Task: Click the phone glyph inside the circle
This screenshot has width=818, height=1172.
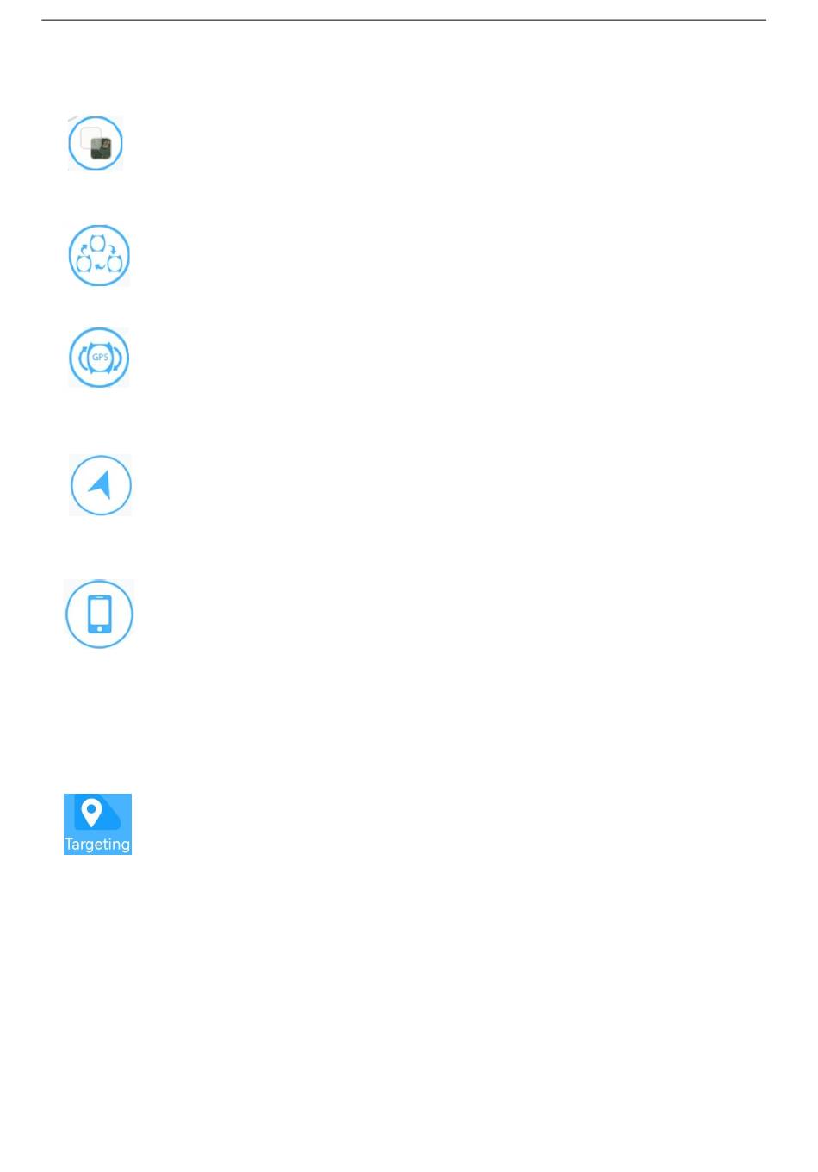Action: click(100, 614)
